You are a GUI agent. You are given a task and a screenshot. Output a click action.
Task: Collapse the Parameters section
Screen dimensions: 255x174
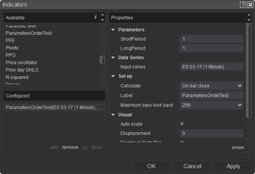tap(113, 30)
